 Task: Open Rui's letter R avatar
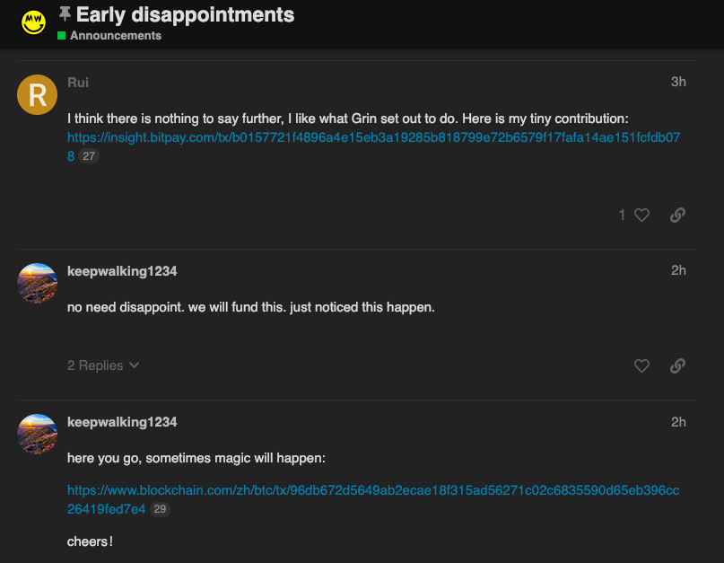coord(38,95)
